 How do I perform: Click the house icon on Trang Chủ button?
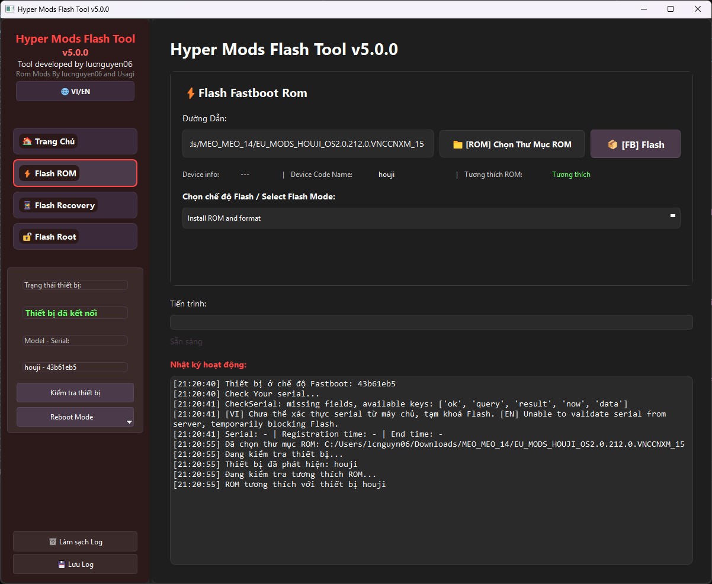27,141
